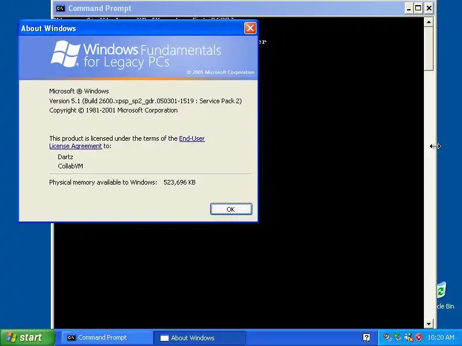Click the Command Prompt scrollbar thumb
The image size is (462, 346).
[429, 48]
